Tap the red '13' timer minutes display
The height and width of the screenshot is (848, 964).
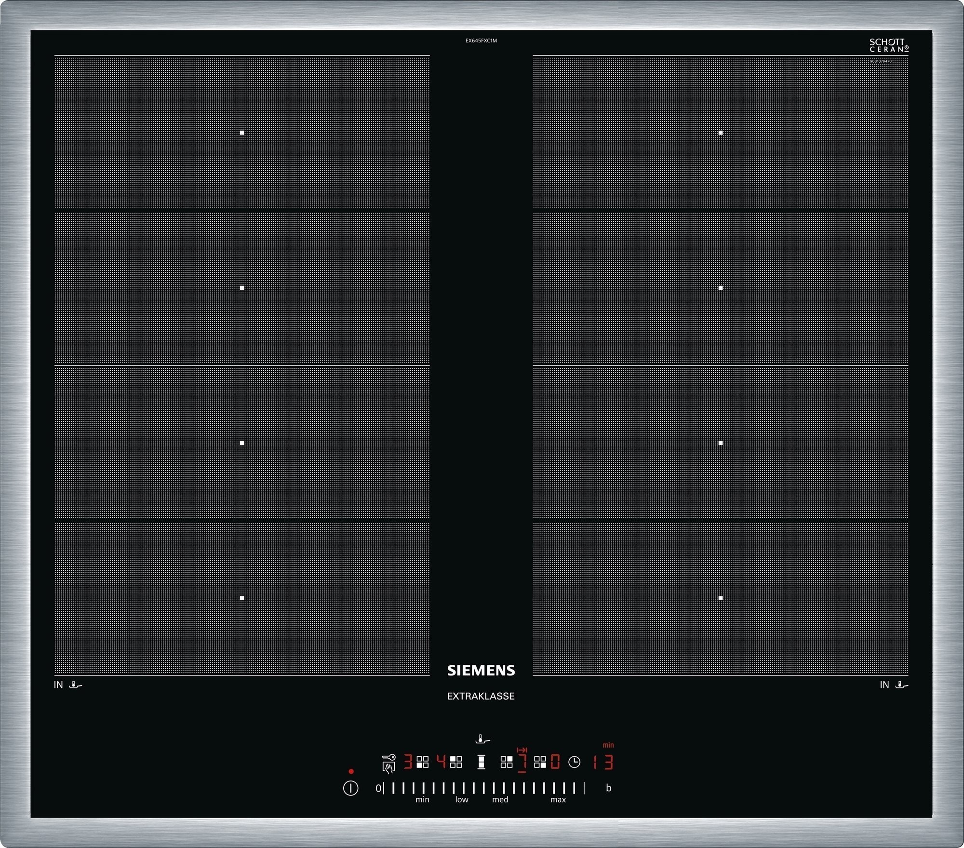[x=603, y=762]
